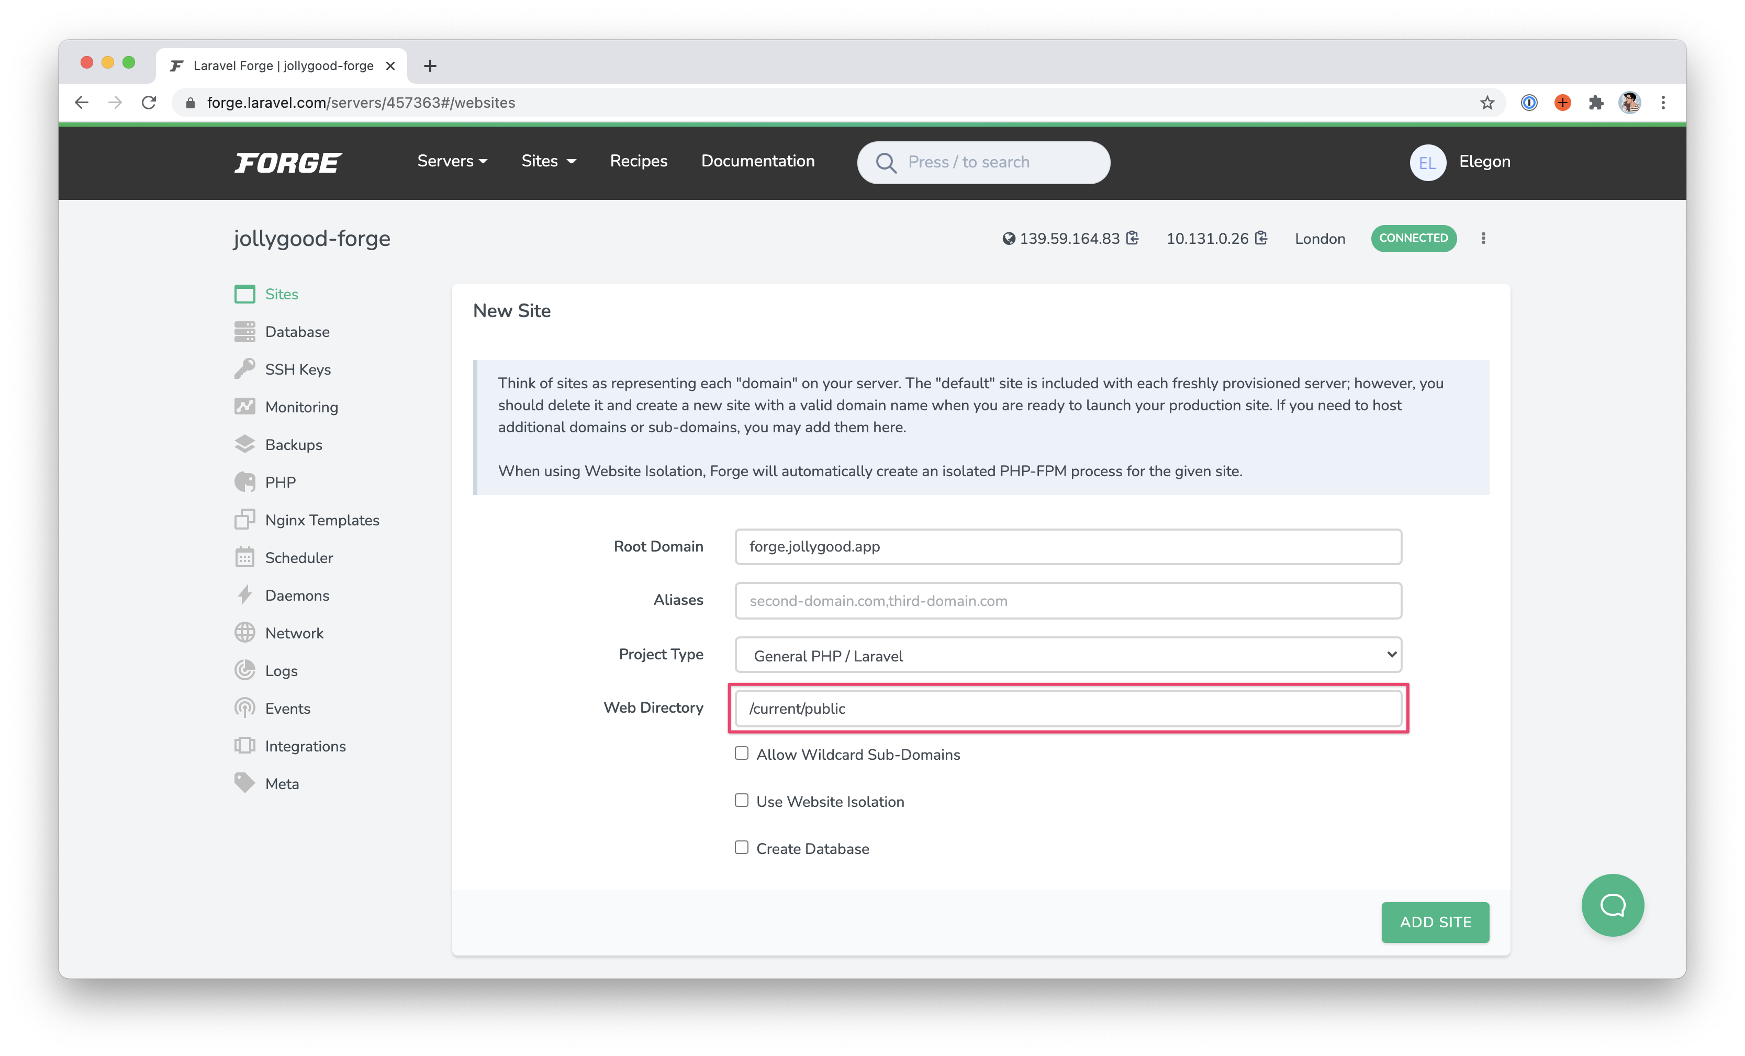
Task: Click the Monitoring chart icon
Action: click(244, 407)
